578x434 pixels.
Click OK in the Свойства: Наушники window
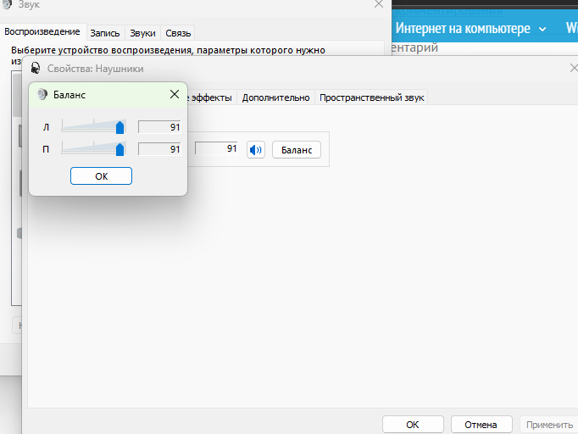[x=413, y=425]
